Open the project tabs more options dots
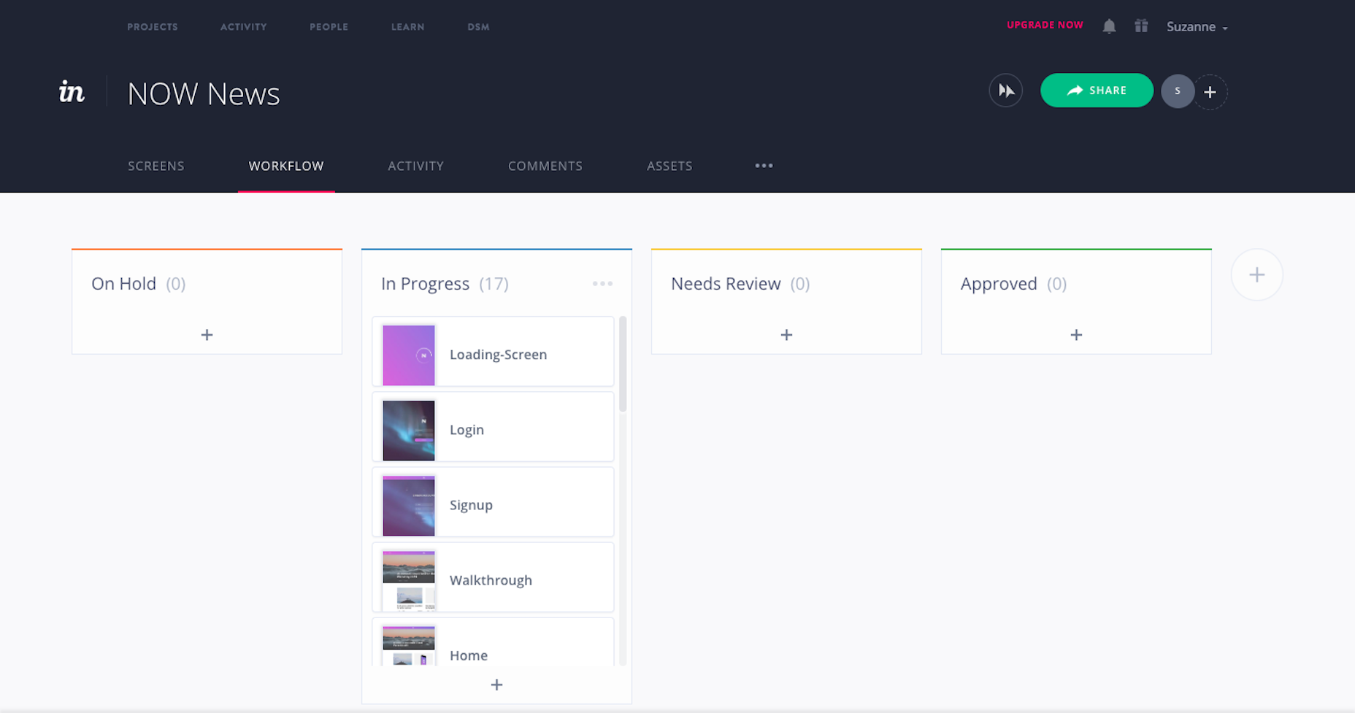The image size is (1355, 713). [764, 166]
